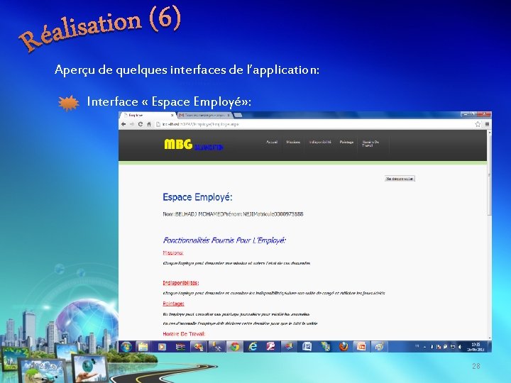This screenshot has width=511, height=383.
Task: Close the Gmail messages tab
Action: click(229, 116)
